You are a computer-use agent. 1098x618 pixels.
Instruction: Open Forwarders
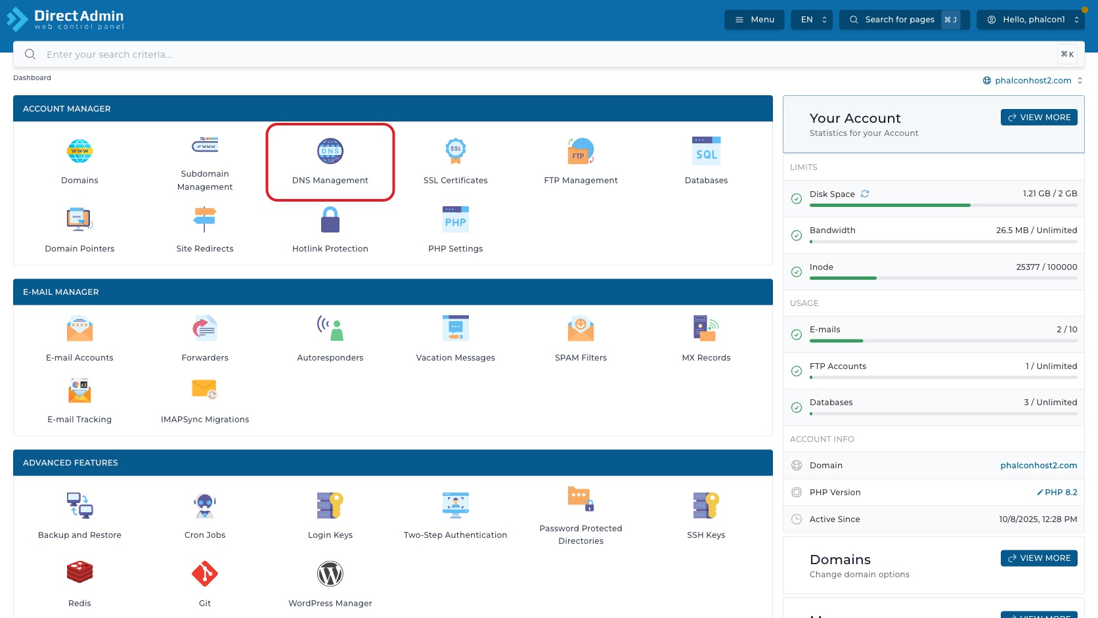[x=205, y=339]
